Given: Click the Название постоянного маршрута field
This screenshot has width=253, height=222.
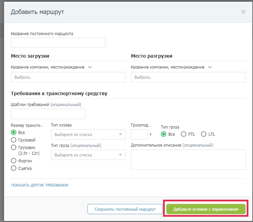Looking at the screenshot, I should [58, 43].
